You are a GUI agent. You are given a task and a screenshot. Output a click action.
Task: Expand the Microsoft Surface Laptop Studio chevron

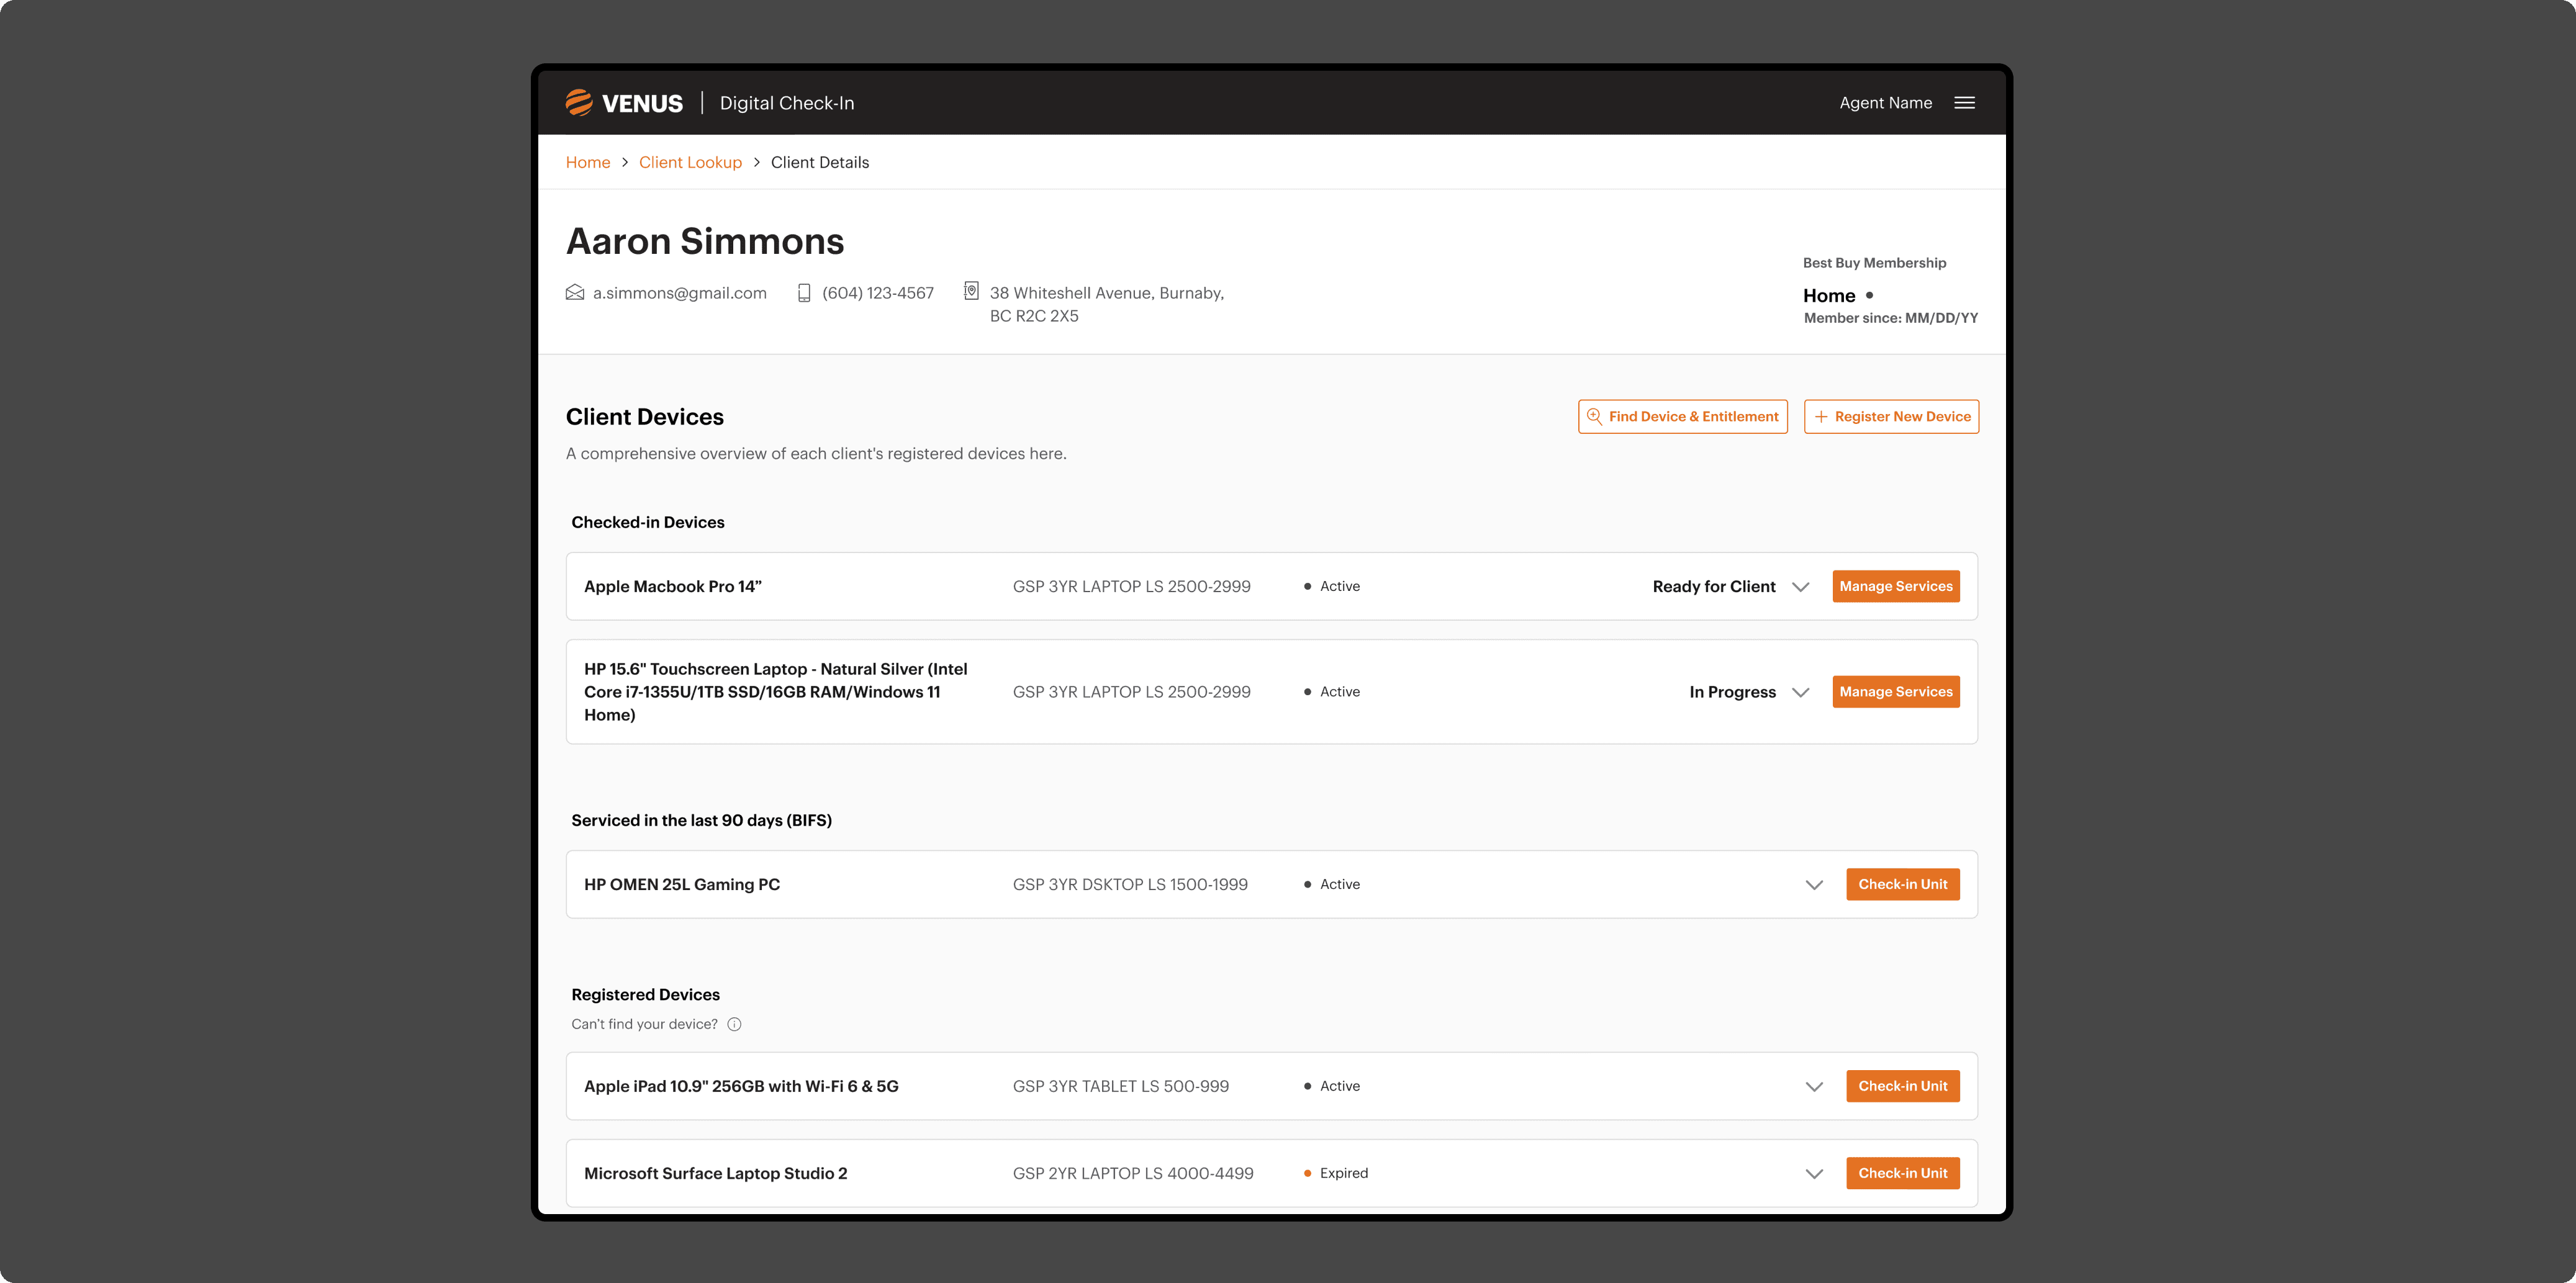(1814, 1174)
